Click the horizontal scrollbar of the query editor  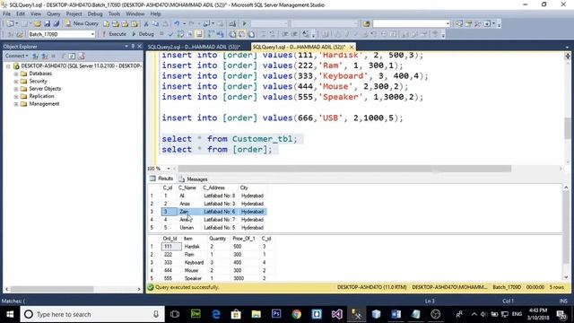click(x=344, y=169)
